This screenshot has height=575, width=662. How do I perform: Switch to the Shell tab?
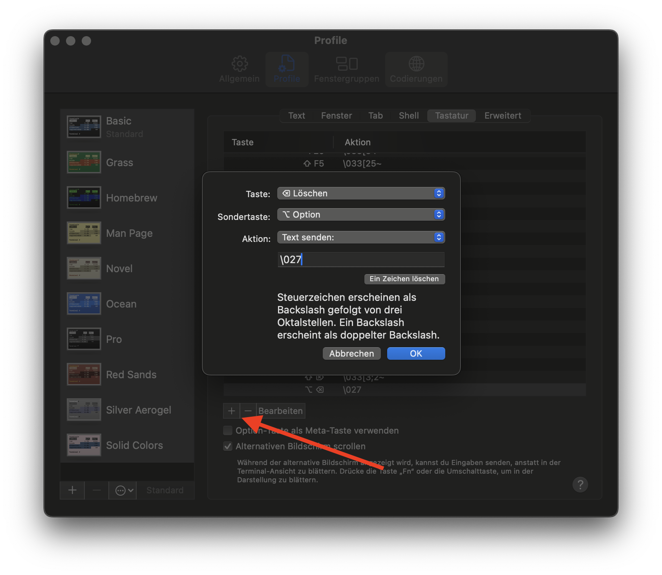409,115
